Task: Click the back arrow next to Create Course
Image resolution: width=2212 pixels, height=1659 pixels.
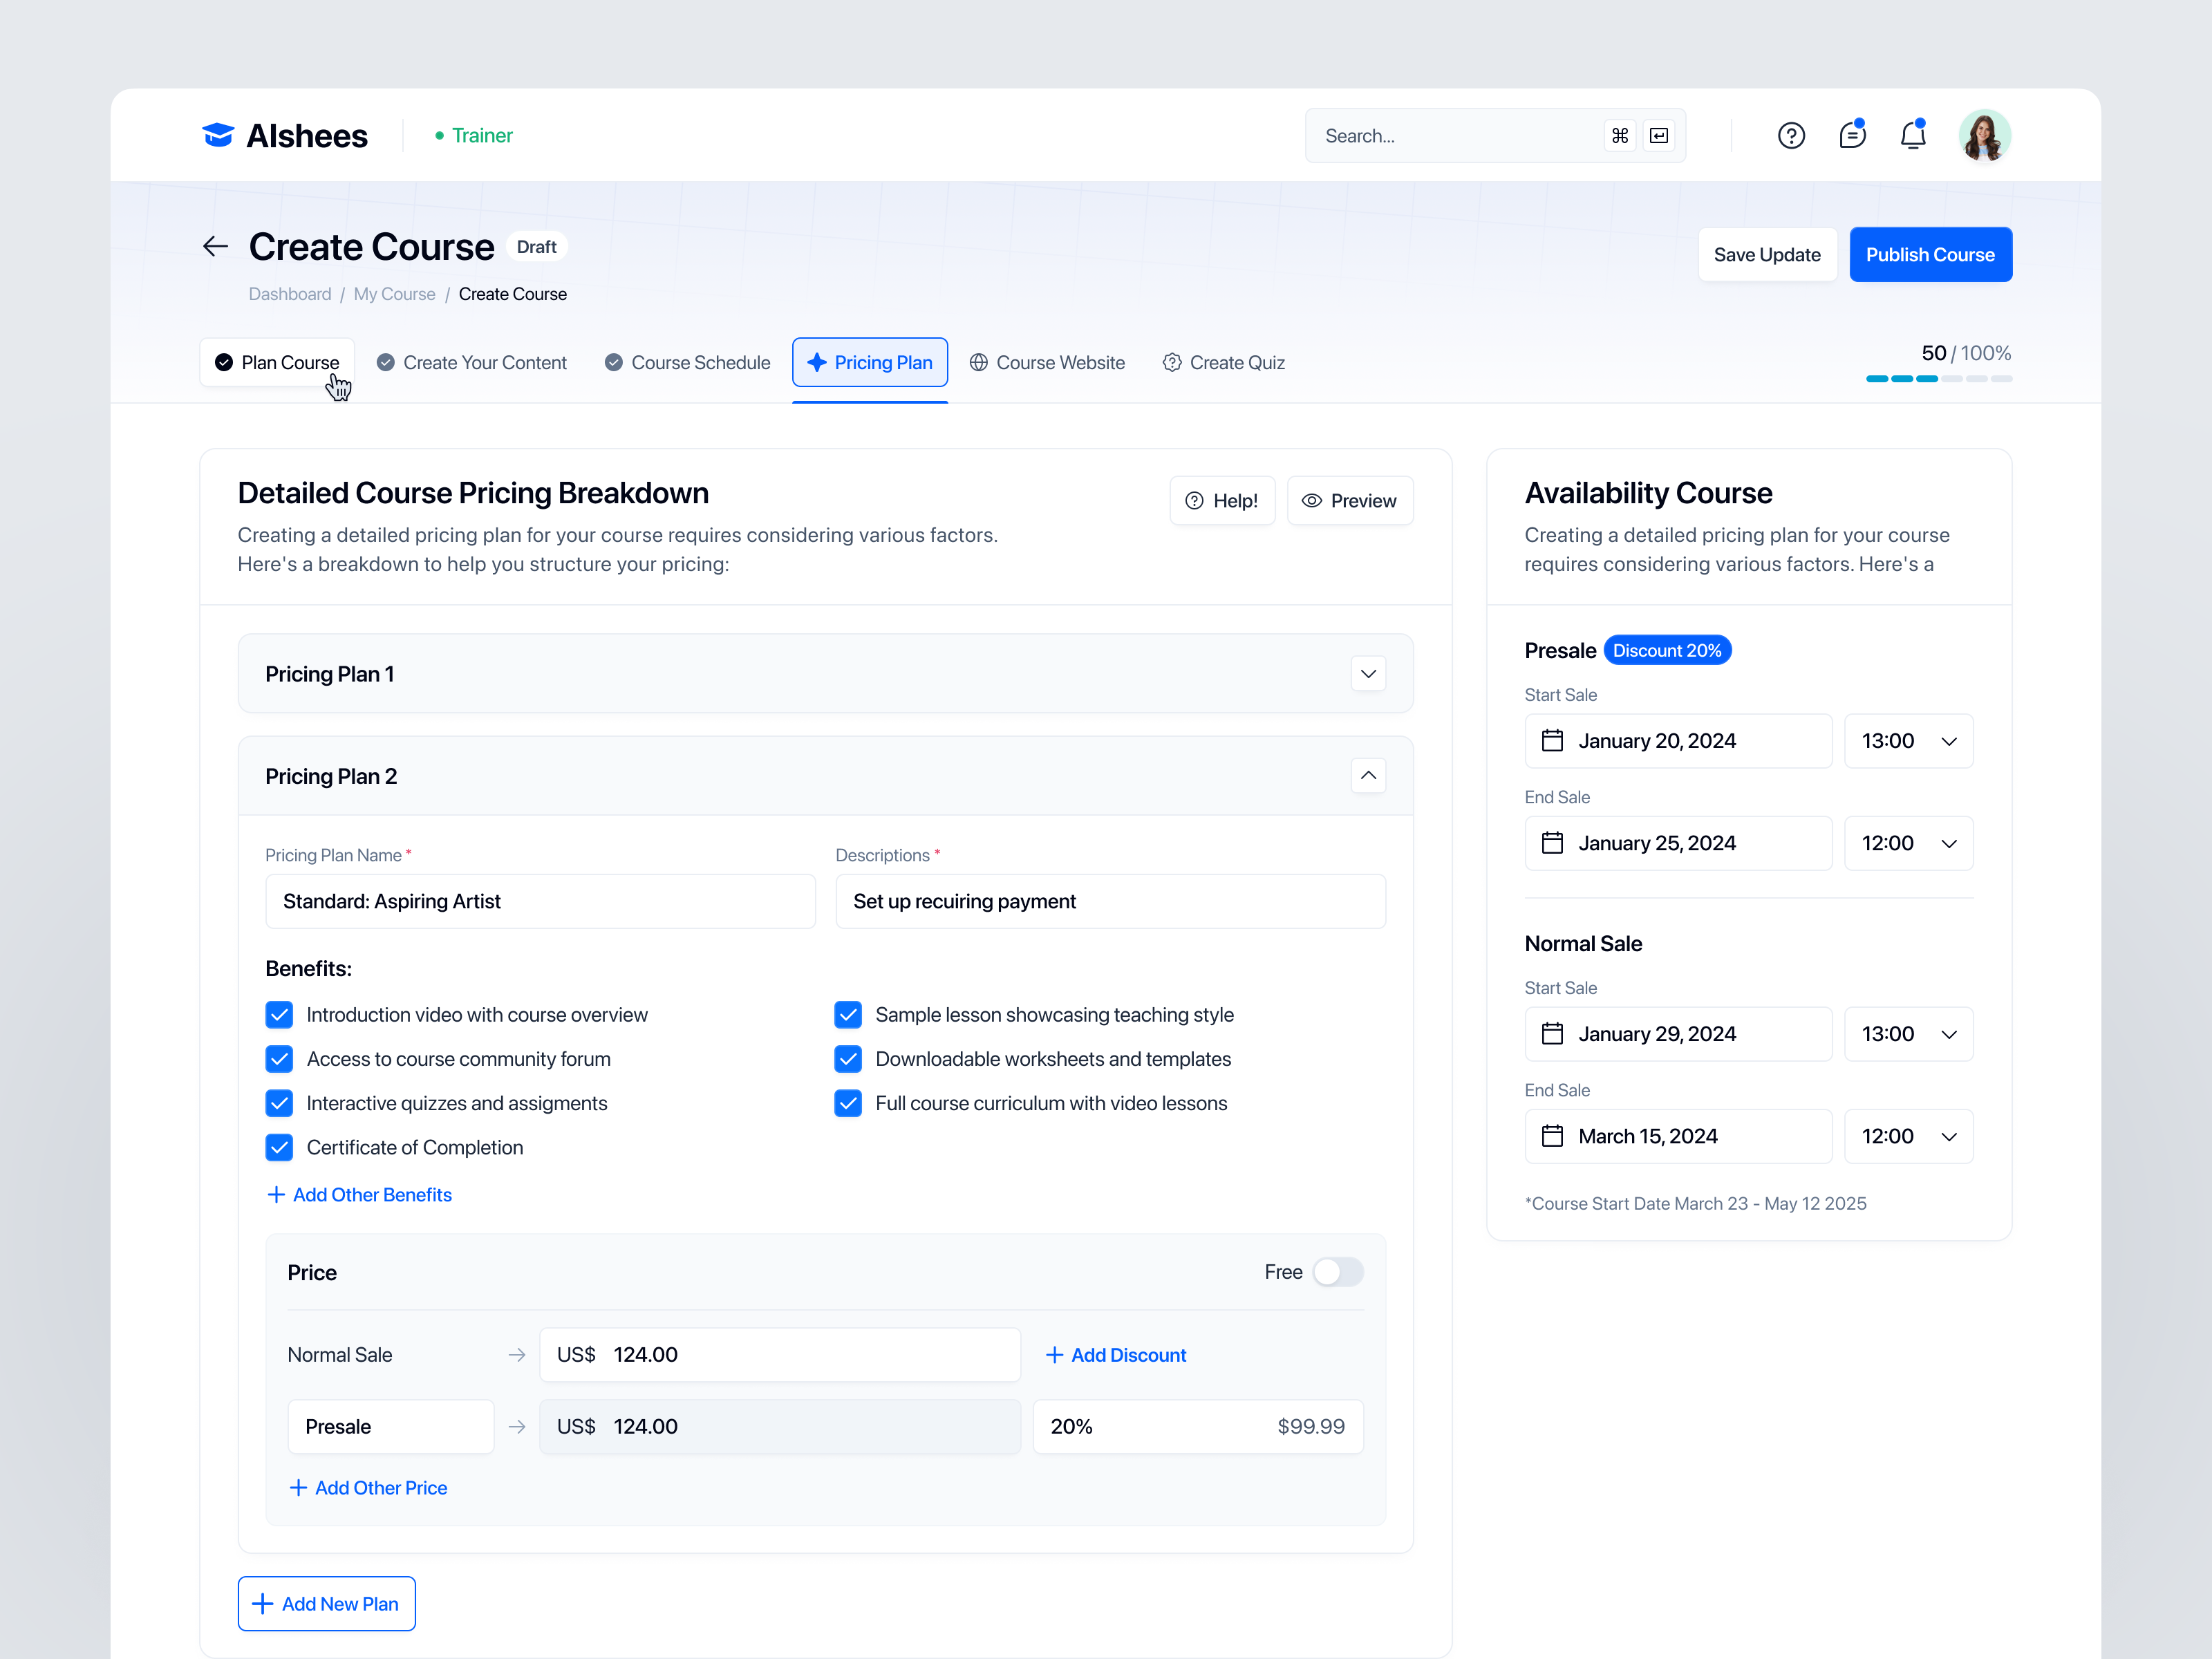Action: (215, 246)
